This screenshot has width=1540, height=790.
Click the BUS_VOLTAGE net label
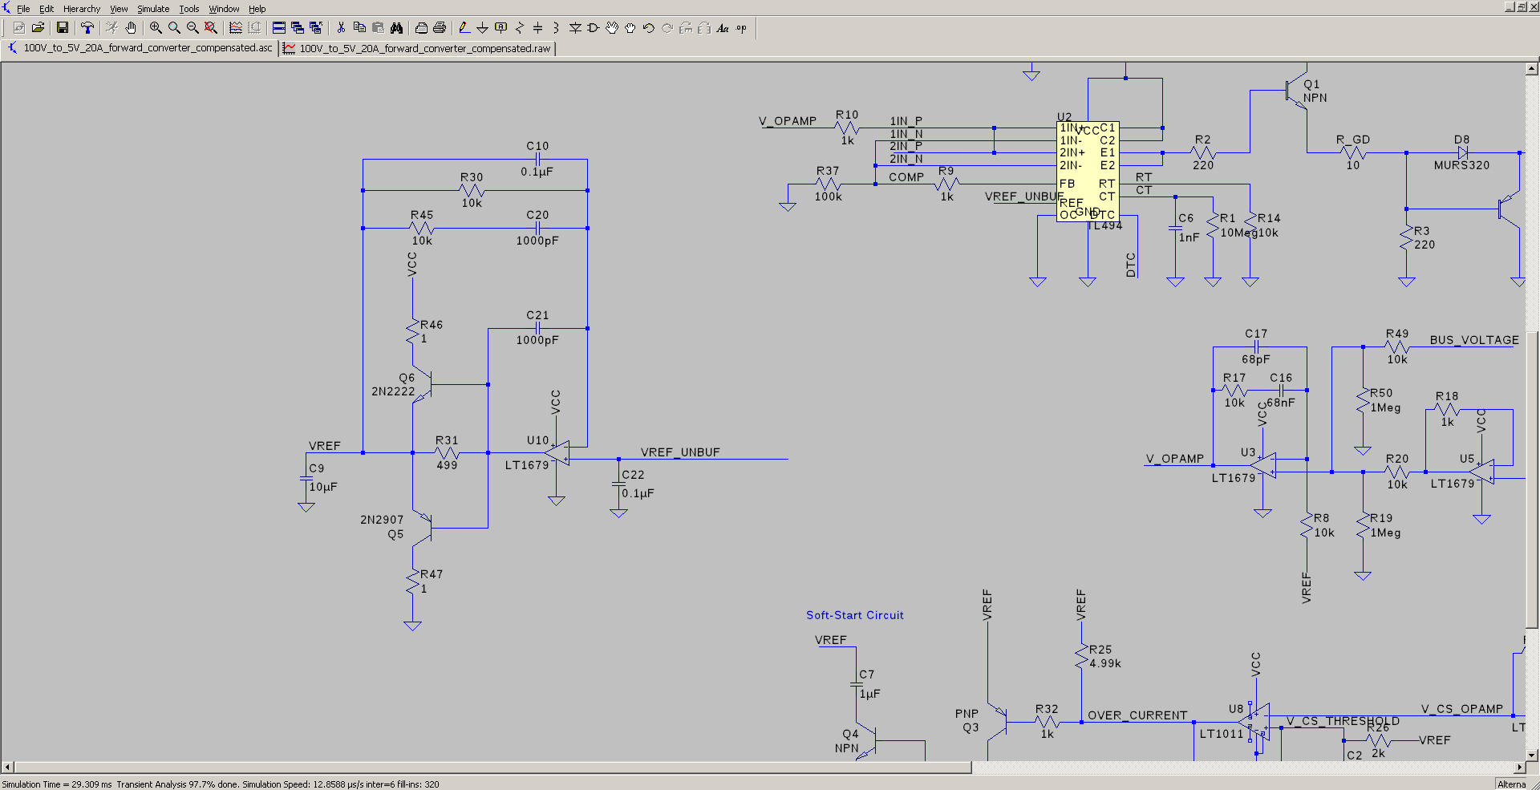[1474, 340]
